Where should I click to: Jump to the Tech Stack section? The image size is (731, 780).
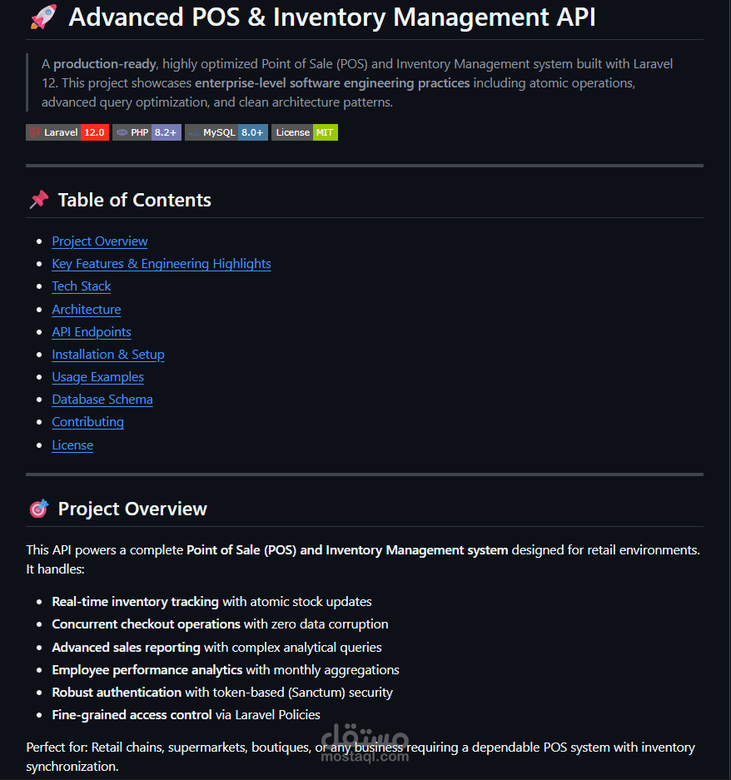click(x=81, y=286)
